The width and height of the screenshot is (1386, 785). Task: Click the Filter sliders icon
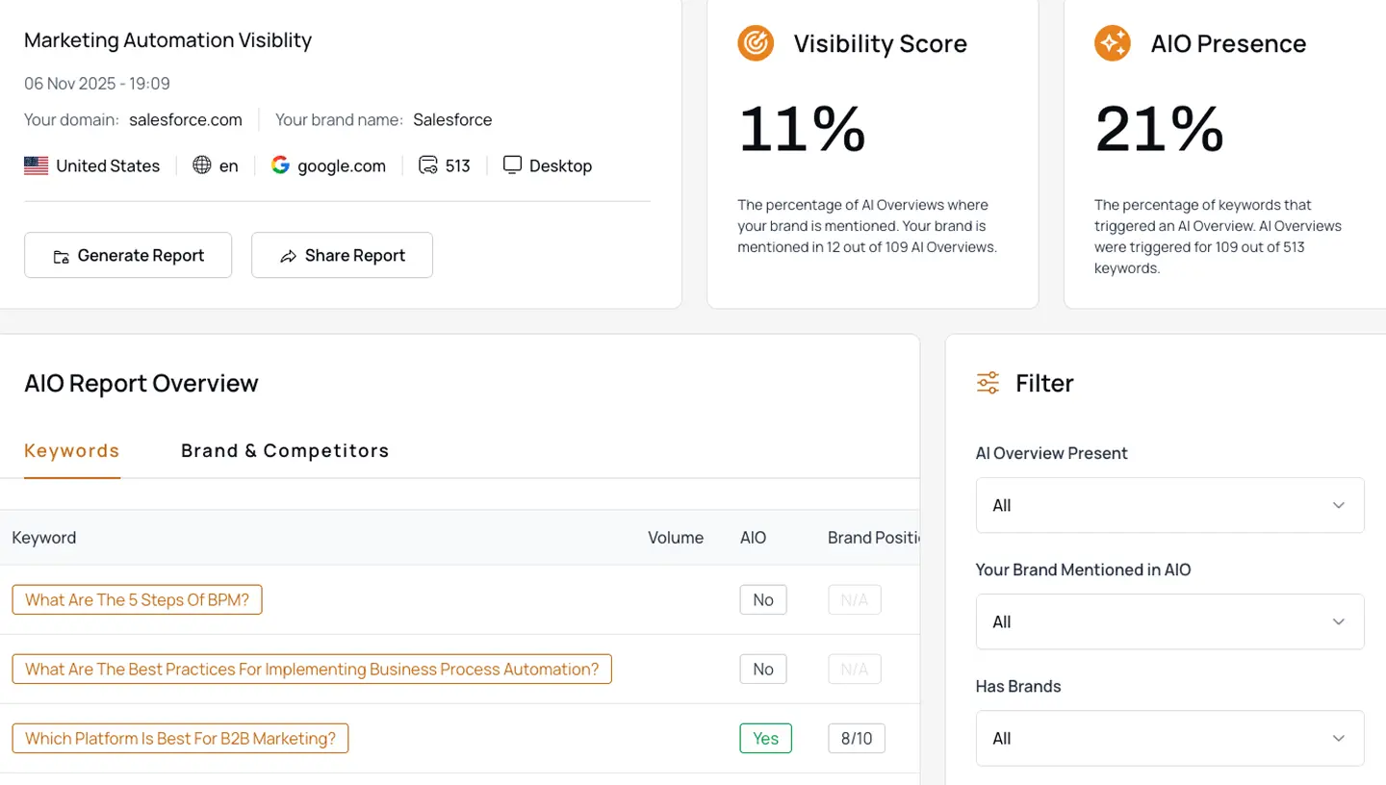[988, 383]
